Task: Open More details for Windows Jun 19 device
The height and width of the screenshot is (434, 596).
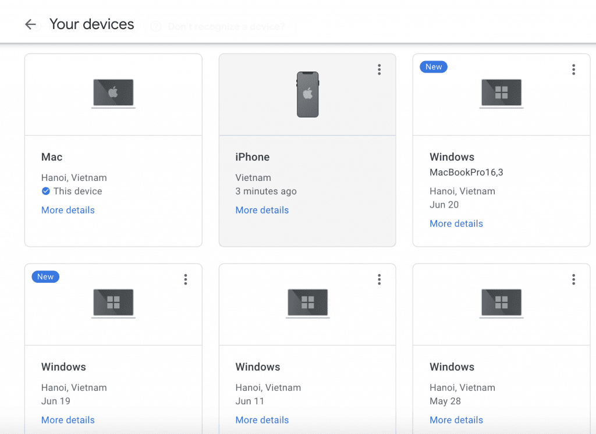Action: tap(68, 420)
